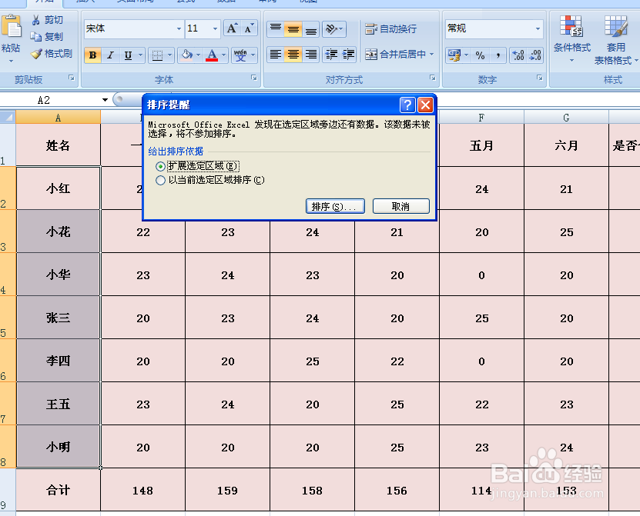Click the cell containing 小花
Screen dimensions: 640x516
point(58,231)
